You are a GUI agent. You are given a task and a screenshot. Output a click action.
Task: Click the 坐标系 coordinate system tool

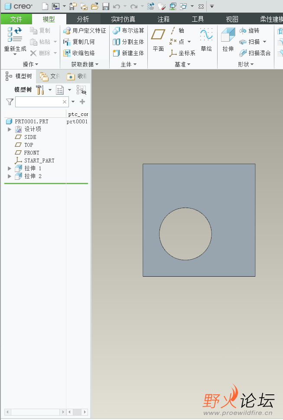(182, 53)
